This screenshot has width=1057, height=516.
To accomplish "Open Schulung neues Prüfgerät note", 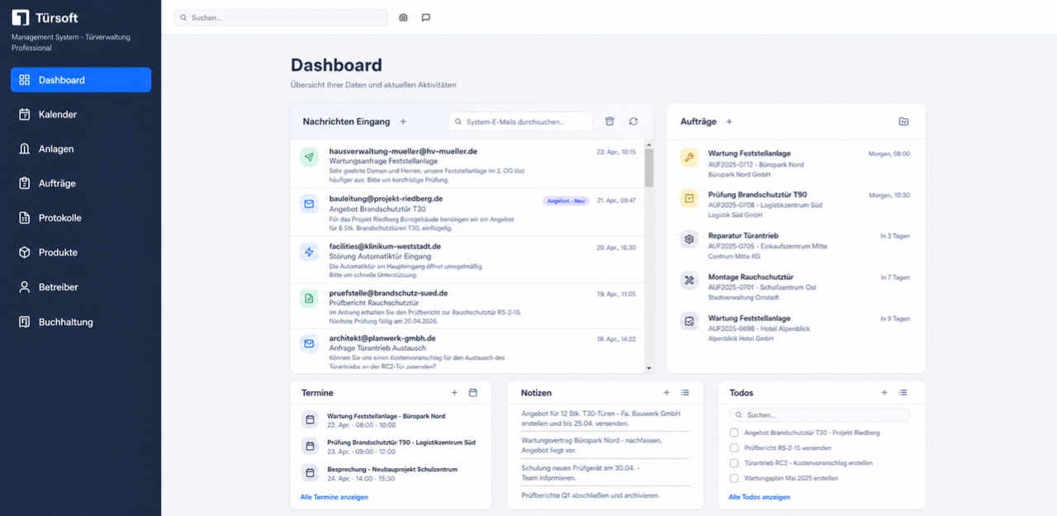I will 604,472.
